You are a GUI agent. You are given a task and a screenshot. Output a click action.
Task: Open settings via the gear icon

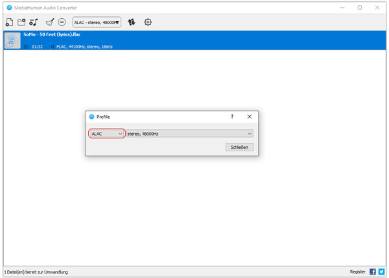148,22
